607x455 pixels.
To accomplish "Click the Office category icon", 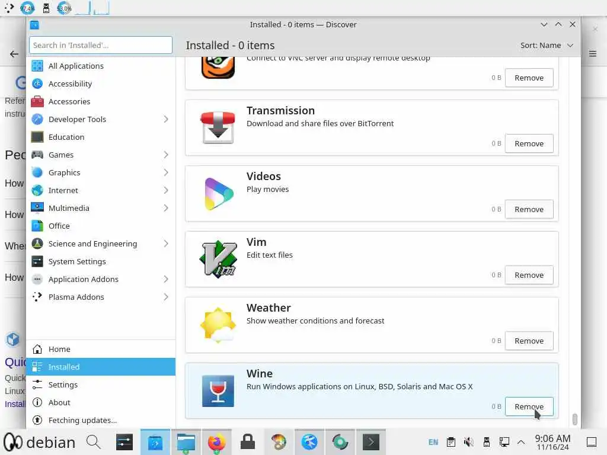I will pyautogui.click(x=37, y=226).
